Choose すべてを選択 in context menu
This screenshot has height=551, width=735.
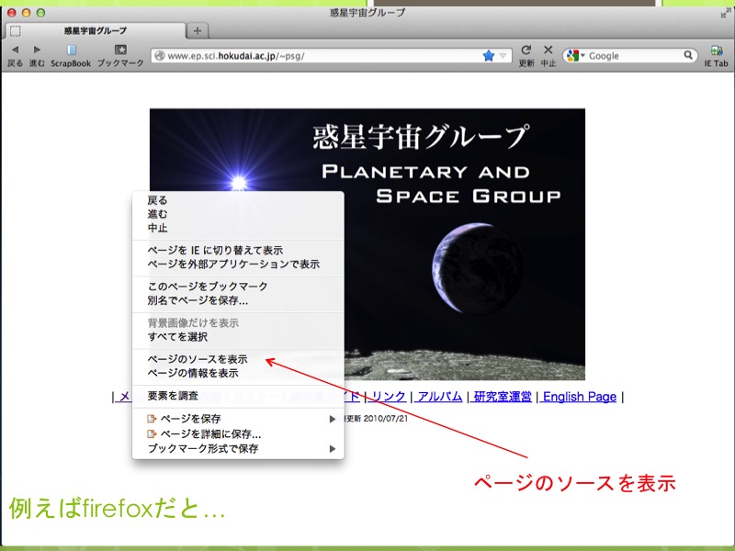tap(238, 337)
